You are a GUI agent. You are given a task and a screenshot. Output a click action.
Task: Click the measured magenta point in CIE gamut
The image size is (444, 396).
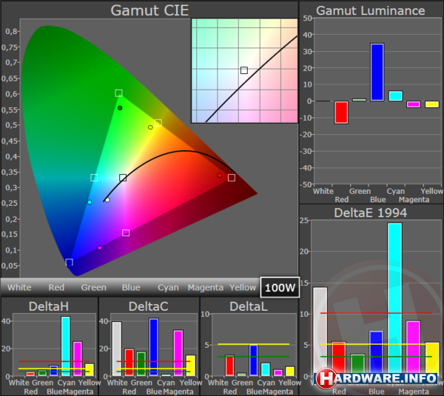click(x=99, y=248)
